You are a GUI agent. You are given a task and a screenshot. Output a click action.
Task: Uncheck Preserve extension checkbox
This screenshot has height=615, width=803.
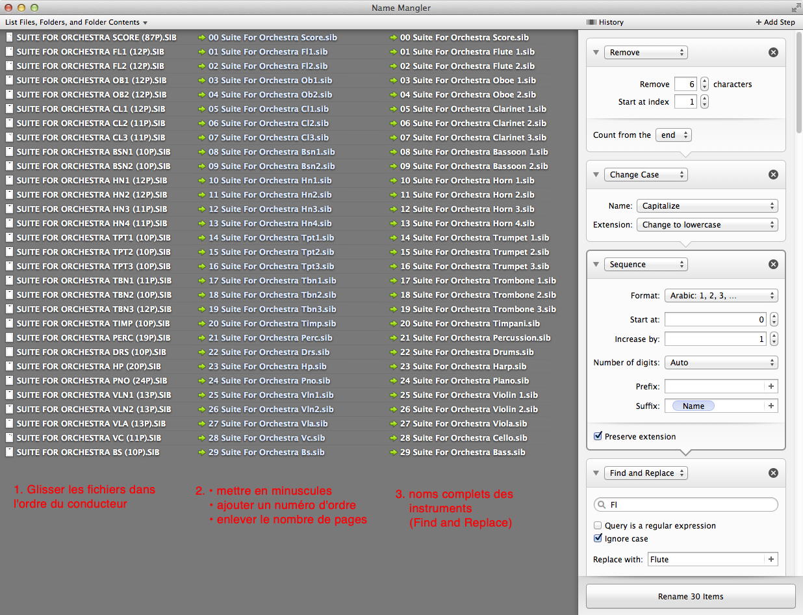coord(598,437)
